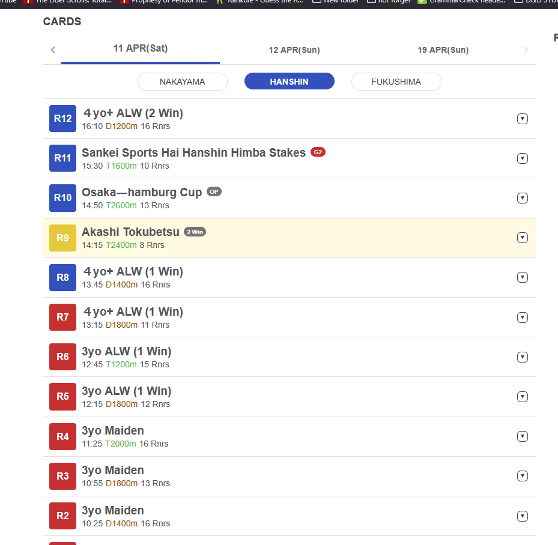Click the R4 race badge
The width and height of the screenshot is (558, 545).
tap(62, 436)
